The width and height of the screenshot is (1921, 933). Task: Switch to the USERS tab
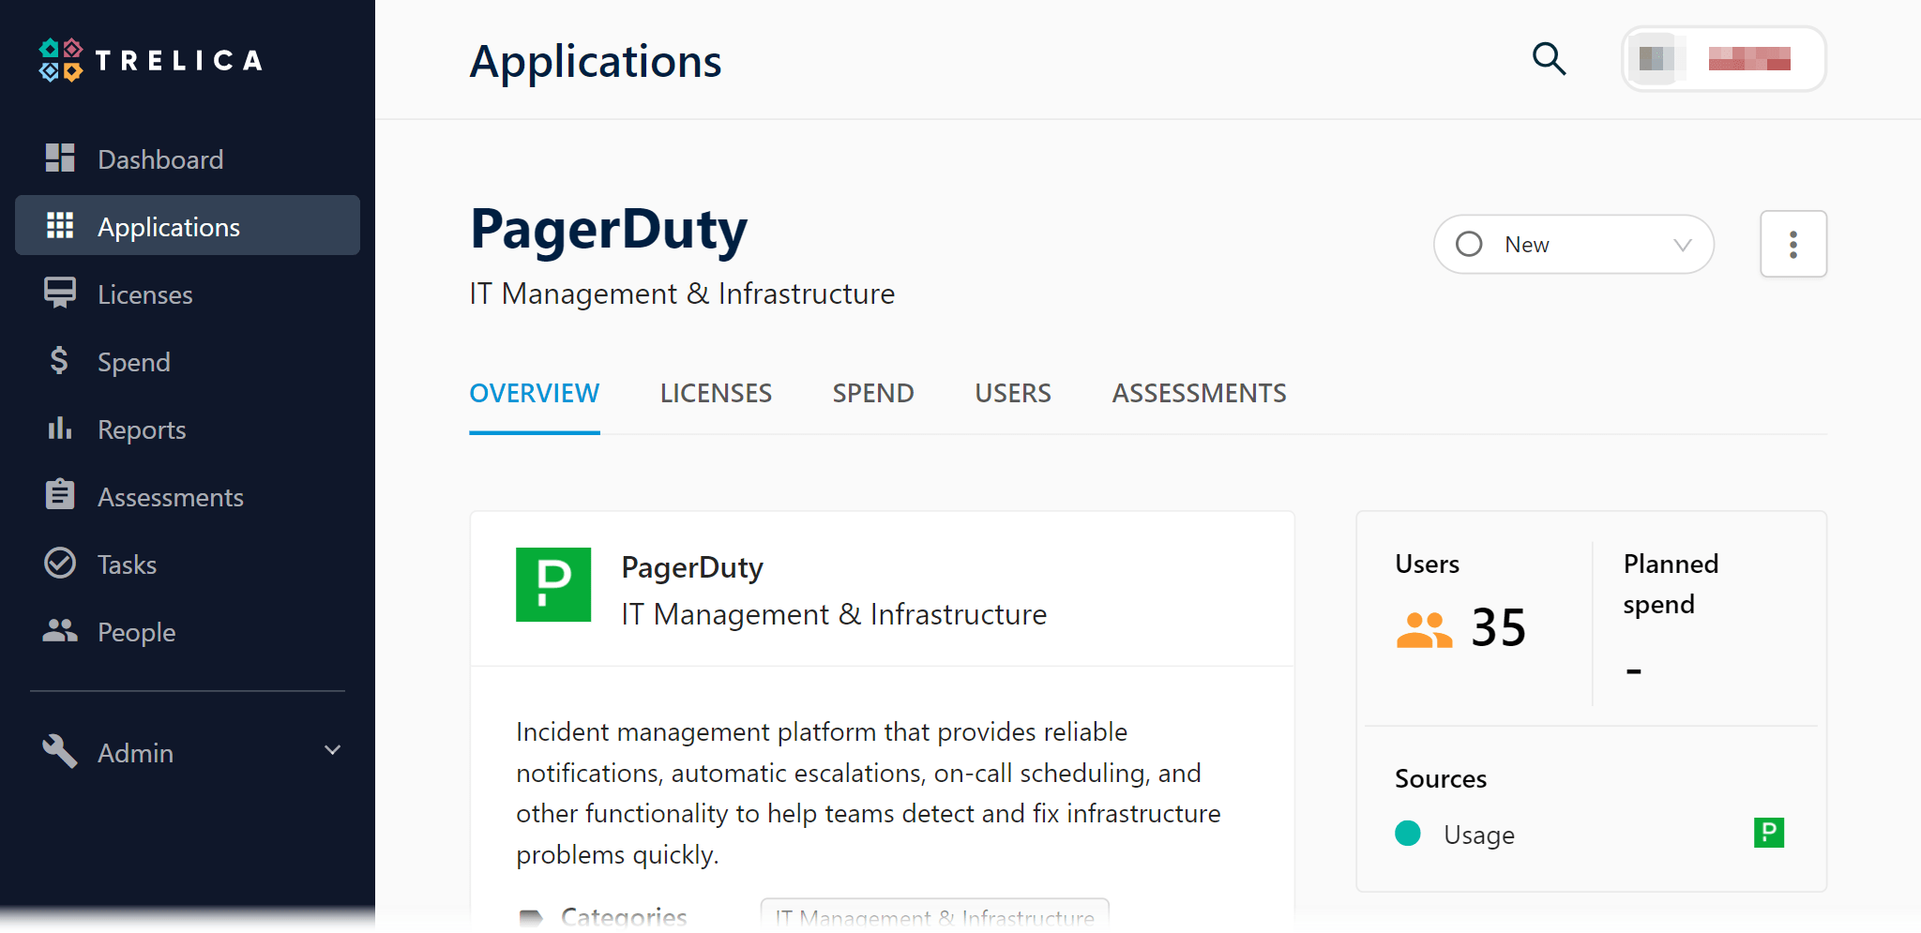tap(1013, 393)
